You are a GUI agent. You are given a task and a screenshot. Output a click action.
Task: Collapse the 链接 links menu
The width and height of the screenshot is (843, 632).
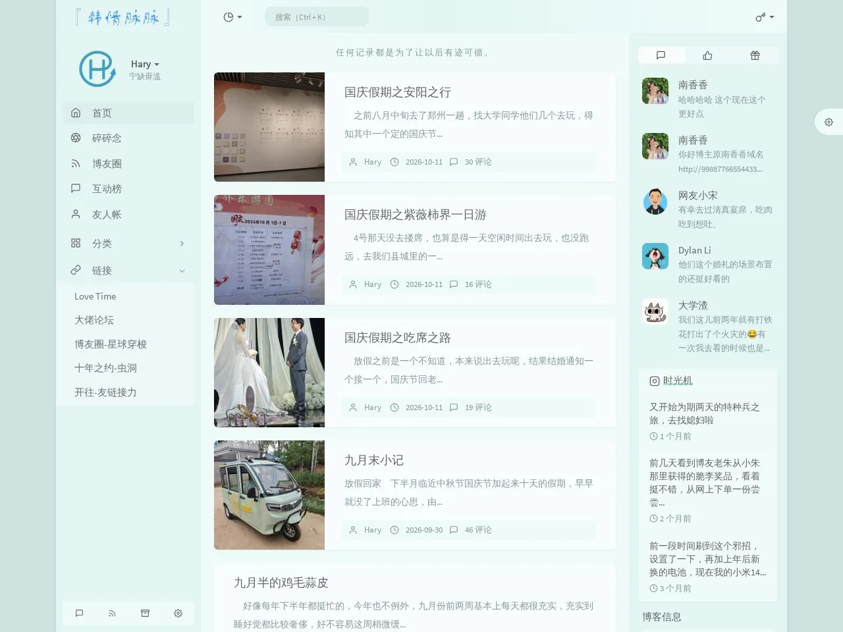coord(128,271)
